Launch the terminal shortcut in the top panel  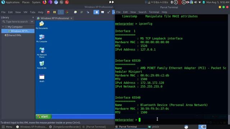pos(61,2)
